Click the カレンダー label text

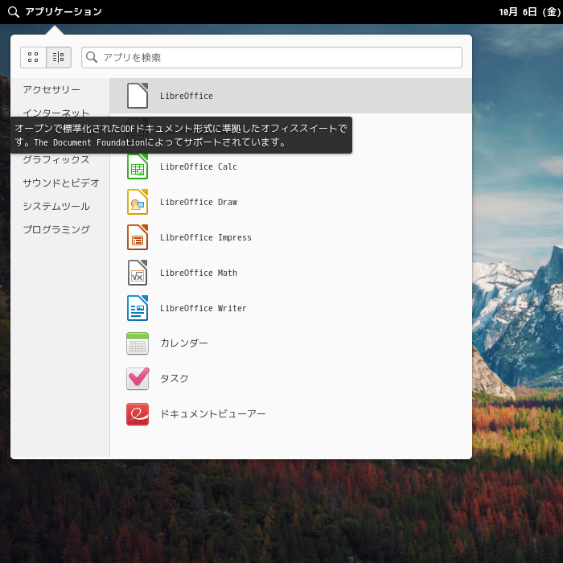click(x=184, y=343)
